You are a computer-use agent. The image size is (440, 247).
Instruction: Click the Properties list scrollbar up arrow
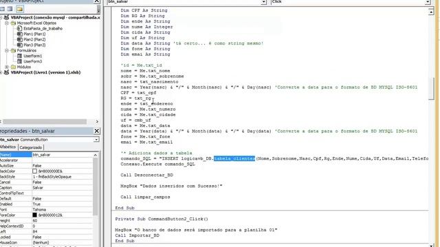point(96,155)
